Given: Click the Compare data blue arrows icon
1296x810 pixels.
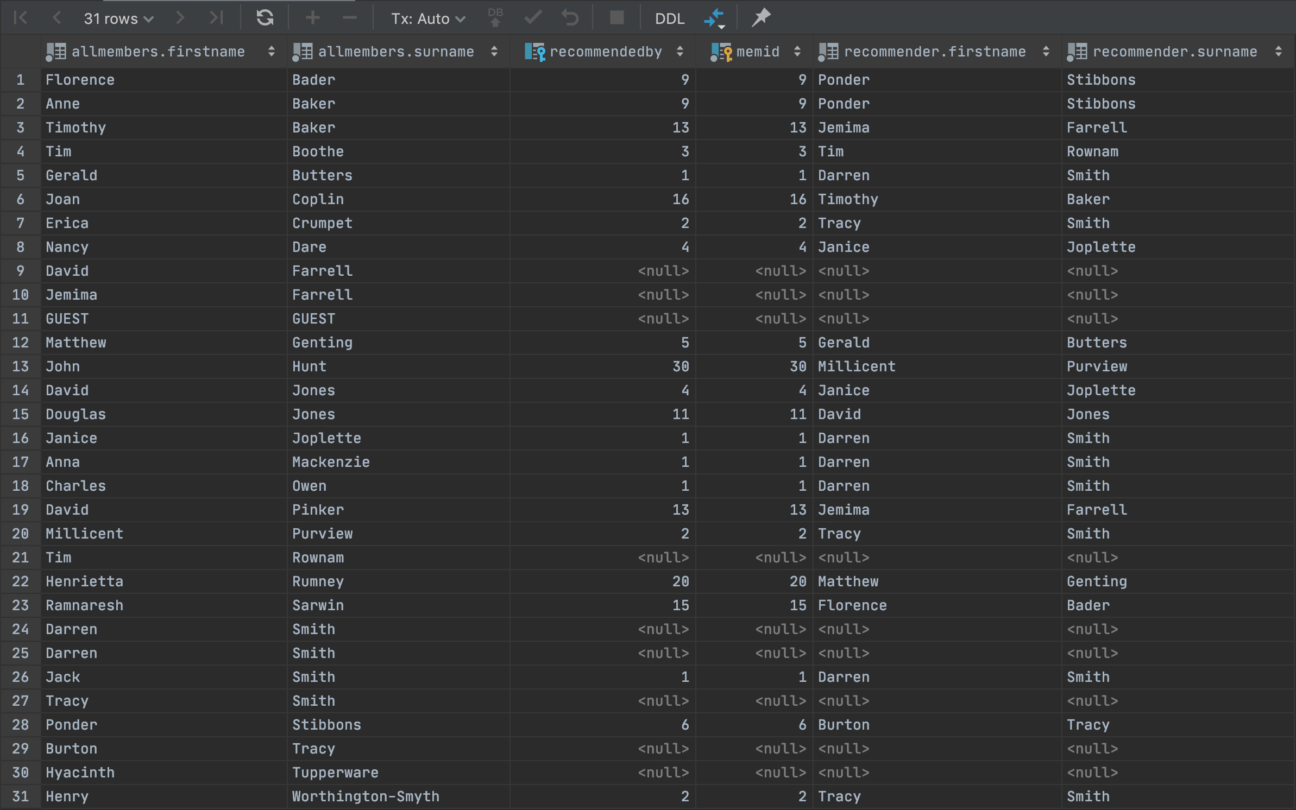Looking at the screenshot, I should click(714, 18).
